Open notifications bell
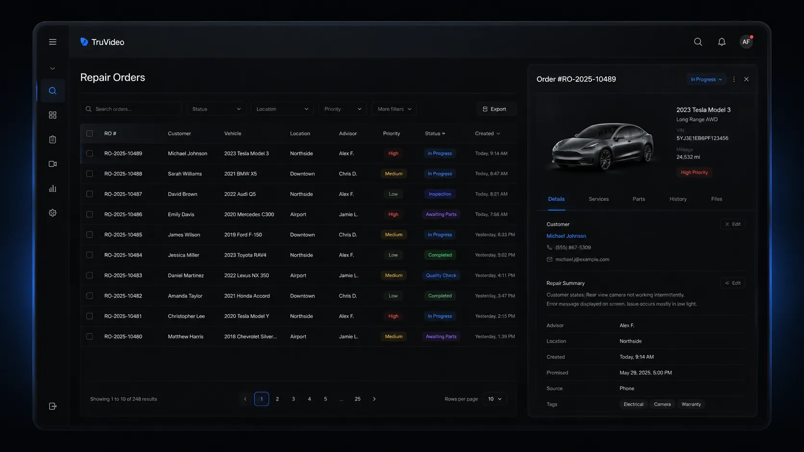 click(x=721, y=42)
